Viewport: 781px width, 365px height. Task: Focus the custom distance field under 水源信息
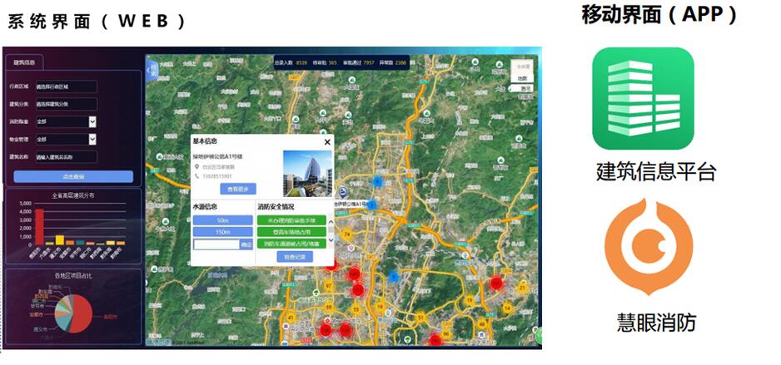tap(216, 244)
